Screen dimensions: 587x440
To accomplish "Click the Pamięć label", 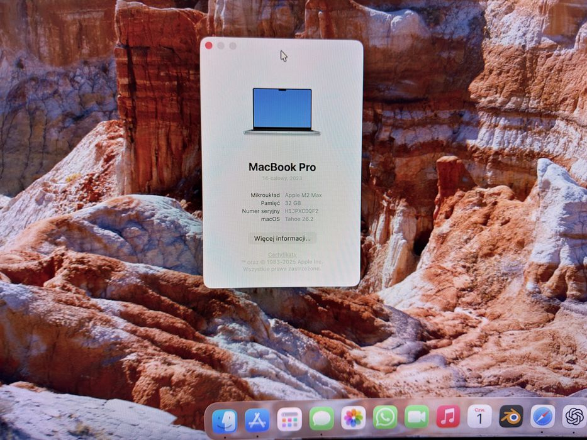I will [271, 203].
